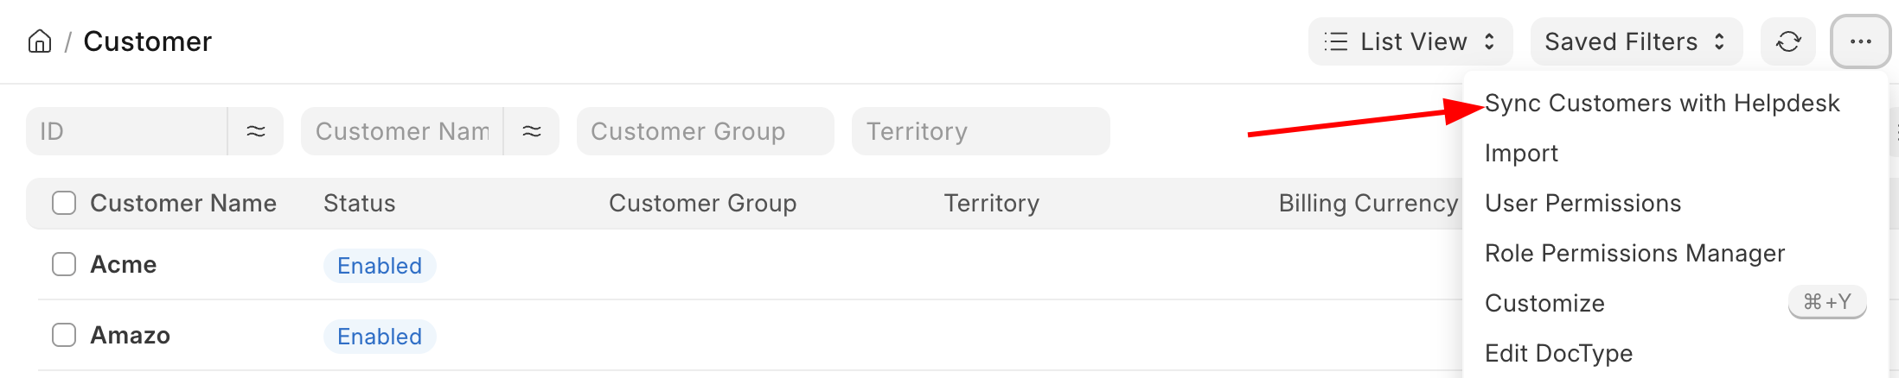This screenshot has width=1899, height=378.
Task: Tick the checkbox for Acme
Action: [x=64, y=264]
